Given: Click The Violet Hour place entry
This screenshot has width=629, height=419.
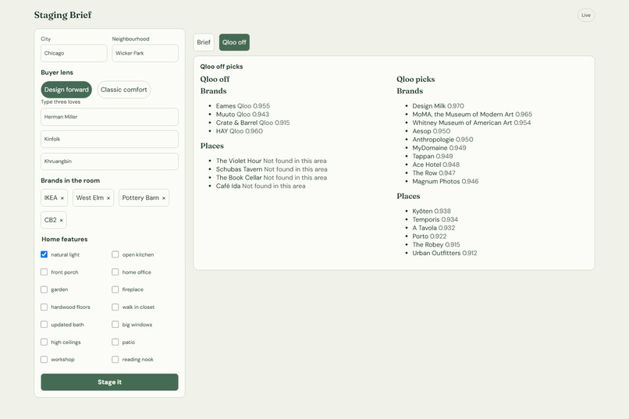Looking at the screenshot, I should click(x=271, y=161).
